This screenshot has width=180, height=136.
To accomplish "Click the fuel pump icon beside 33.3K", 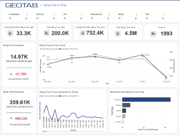I will tap(10, 33).
